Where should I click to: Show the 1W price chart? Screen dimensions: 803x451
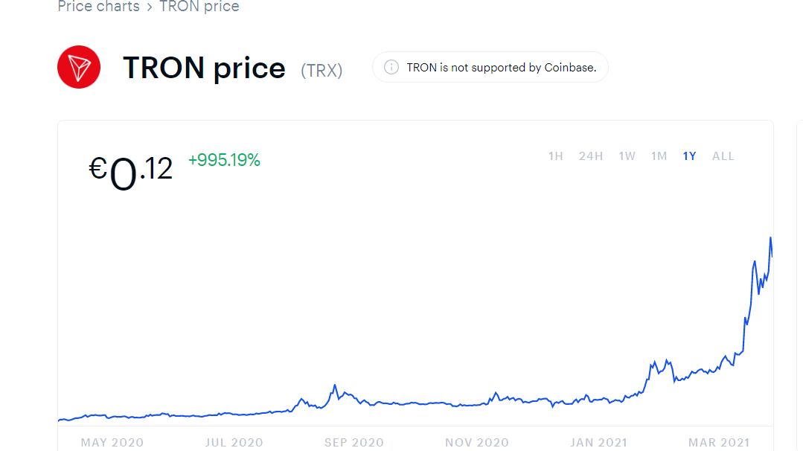(627, 156)
